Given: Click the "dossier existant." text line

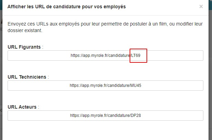Looking at the screenshot, I should click(25, 30).
